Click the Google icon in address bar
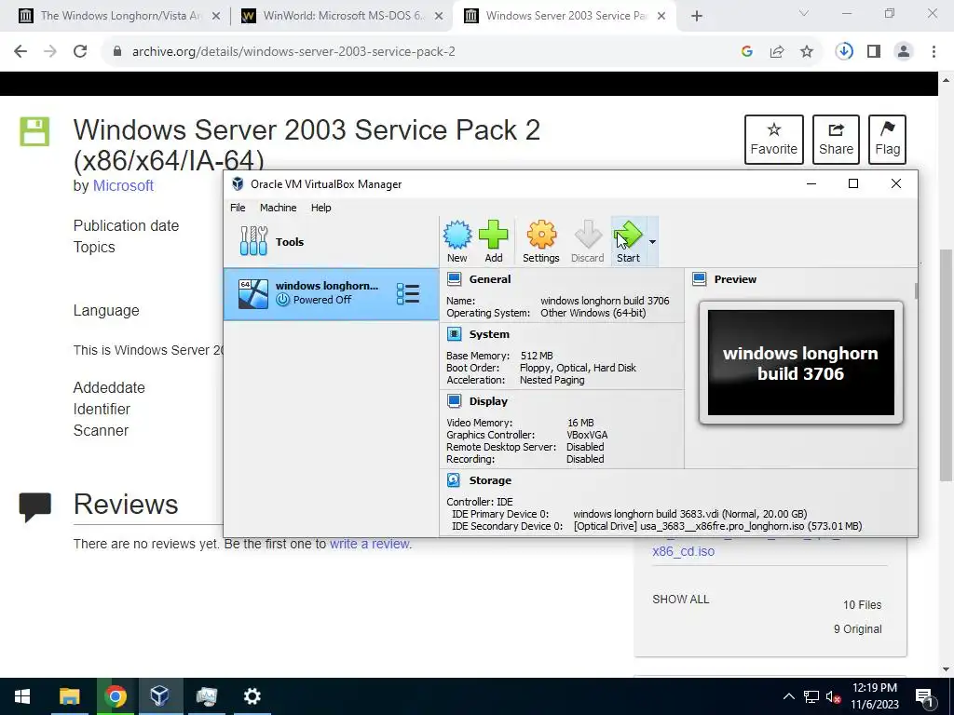 coord(747,52)
